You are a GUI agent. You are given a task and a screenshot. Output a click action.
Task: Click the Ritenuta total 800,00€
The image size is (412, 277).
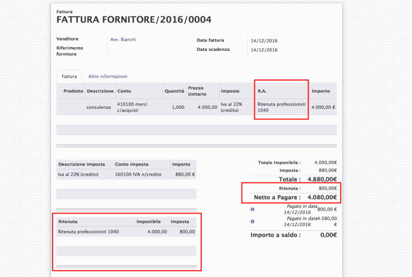tap(328, 189)
